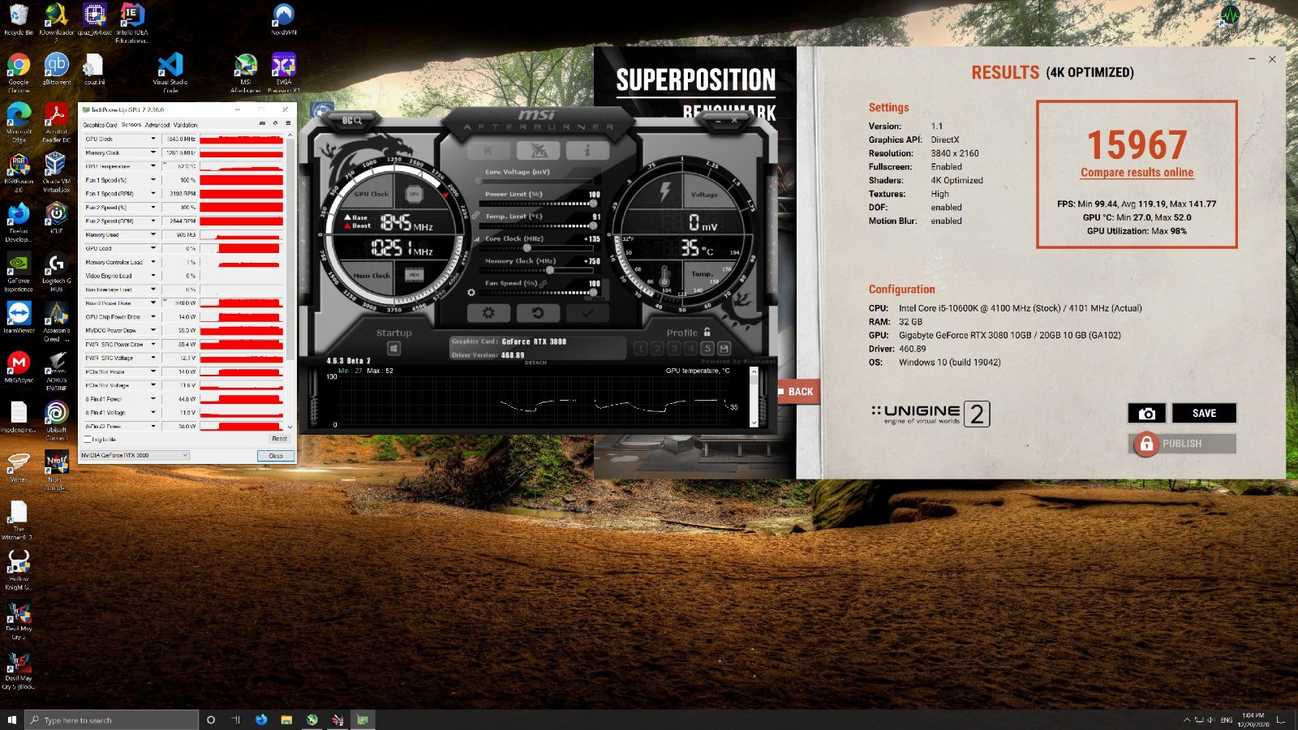1298x730 pixels.
Task: Open Fan 1 Speed (%) sensor dropdown
Action: pyautogui.click(x=153, y=180)
